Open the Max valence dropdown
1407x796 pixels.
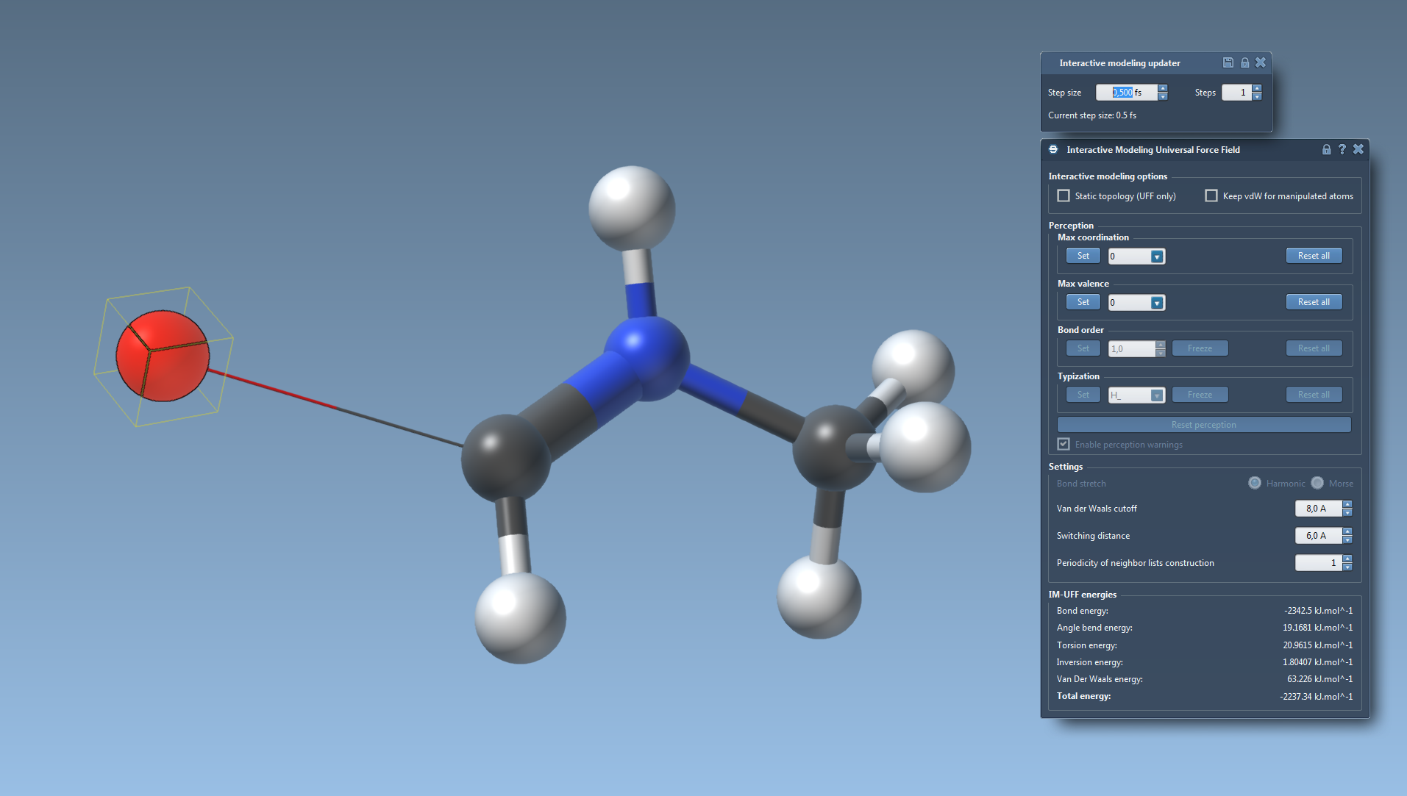(1156, 303)
